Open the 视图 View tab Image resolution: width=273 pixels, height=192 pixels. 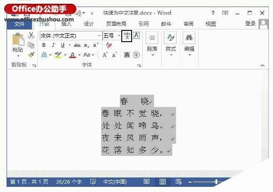click(x=211, y=24)
